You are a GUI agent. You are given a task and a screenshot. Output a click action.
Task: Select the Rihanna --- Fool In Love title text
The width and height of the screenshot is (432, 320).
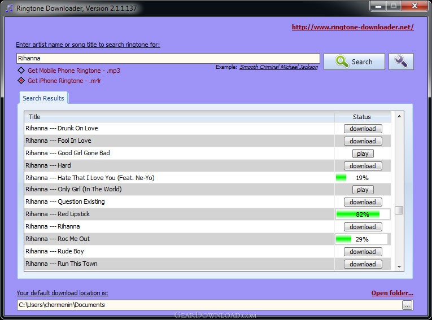click(58, 141)
